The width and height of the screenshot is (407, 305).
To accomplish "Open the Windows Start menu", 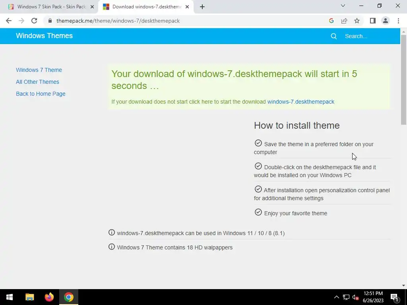I will pos(10,297).
